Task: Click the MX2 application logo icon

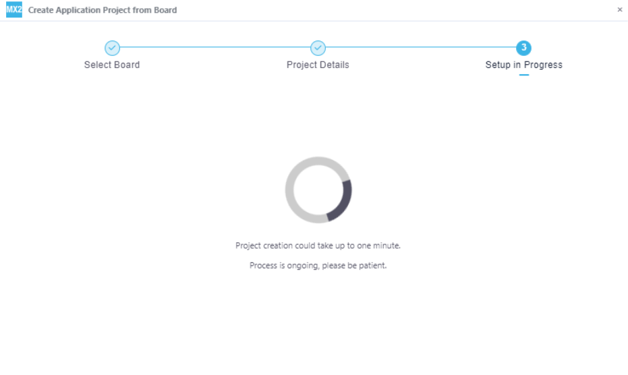Action: [x=14, y=9]
